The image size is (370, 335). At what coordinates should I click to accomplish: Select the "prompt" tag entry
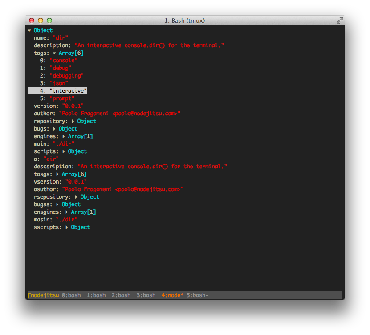click(62, 98)
